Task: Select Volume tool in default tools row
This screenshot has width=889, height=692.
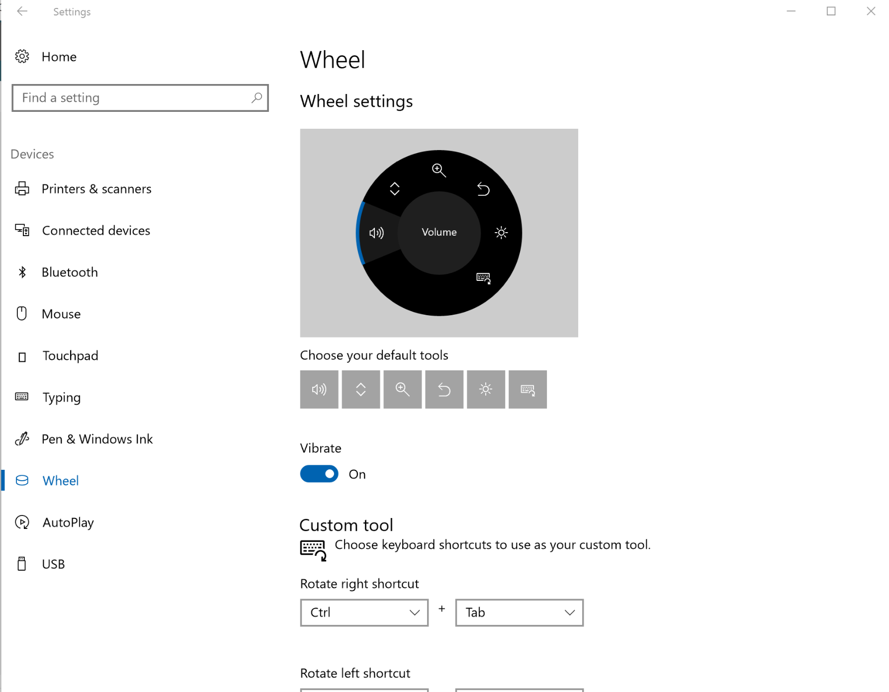Action: (x=319, y=389)
